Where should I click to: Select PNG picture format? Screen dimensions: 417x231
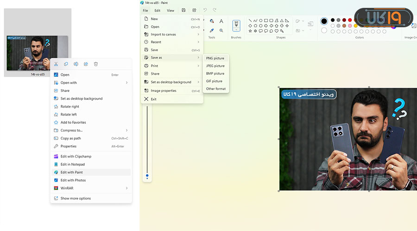click(215, 58)
